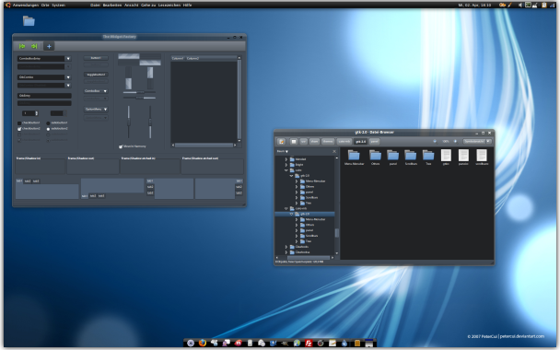Open the folder icon on the desktop
Screen dimensions: 560x350
29,21
